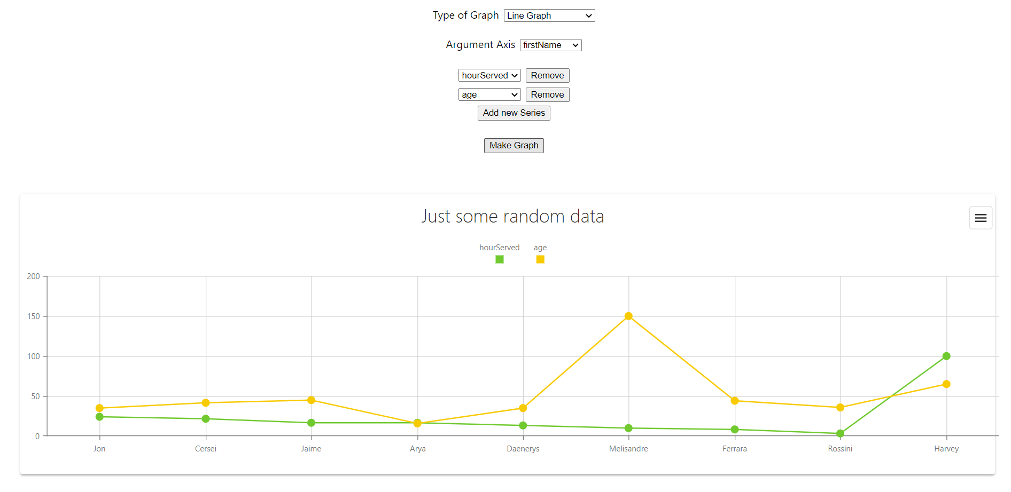
Task: Toggle hourServed legend green swatch
Action: pos(500,259)
